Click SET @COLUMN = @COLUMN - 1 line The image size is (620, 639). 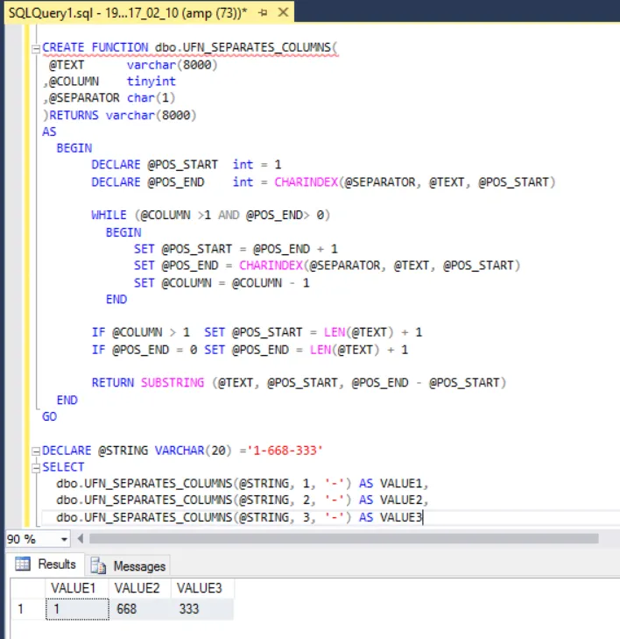click(222, 283)
